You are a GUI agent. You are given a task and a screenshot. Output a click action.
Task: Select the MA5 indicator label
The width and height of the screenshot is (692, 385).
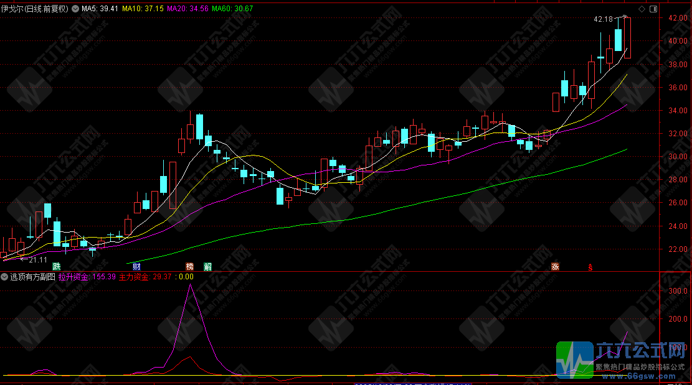click(x=95, y=9)
